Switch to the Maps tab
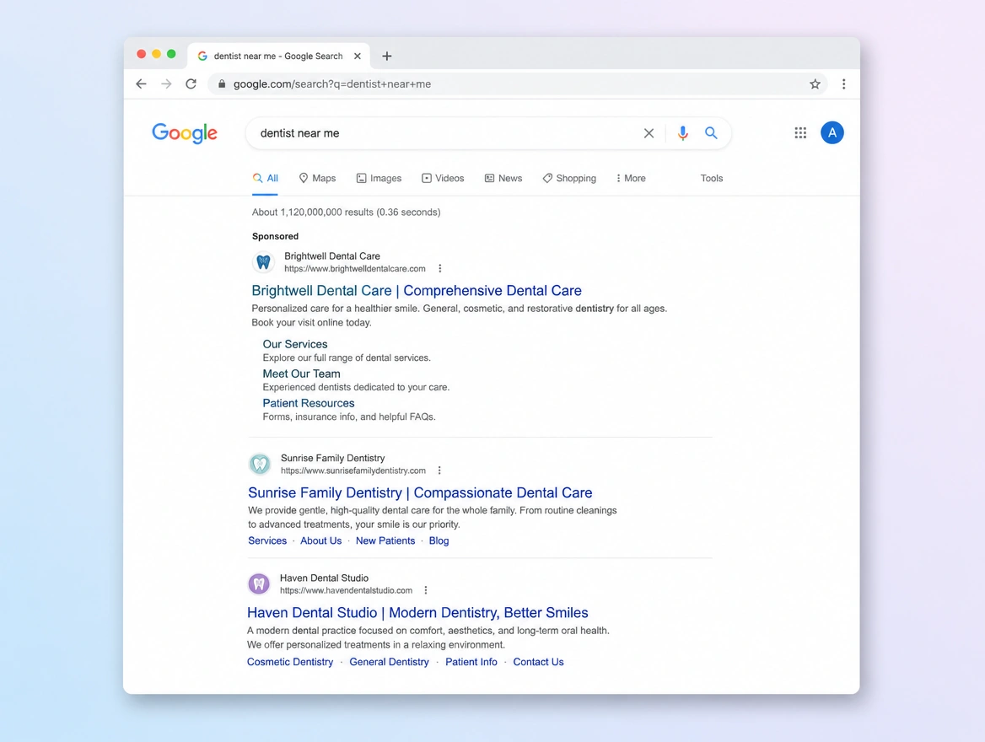985x742 pixels. [317, 179]
